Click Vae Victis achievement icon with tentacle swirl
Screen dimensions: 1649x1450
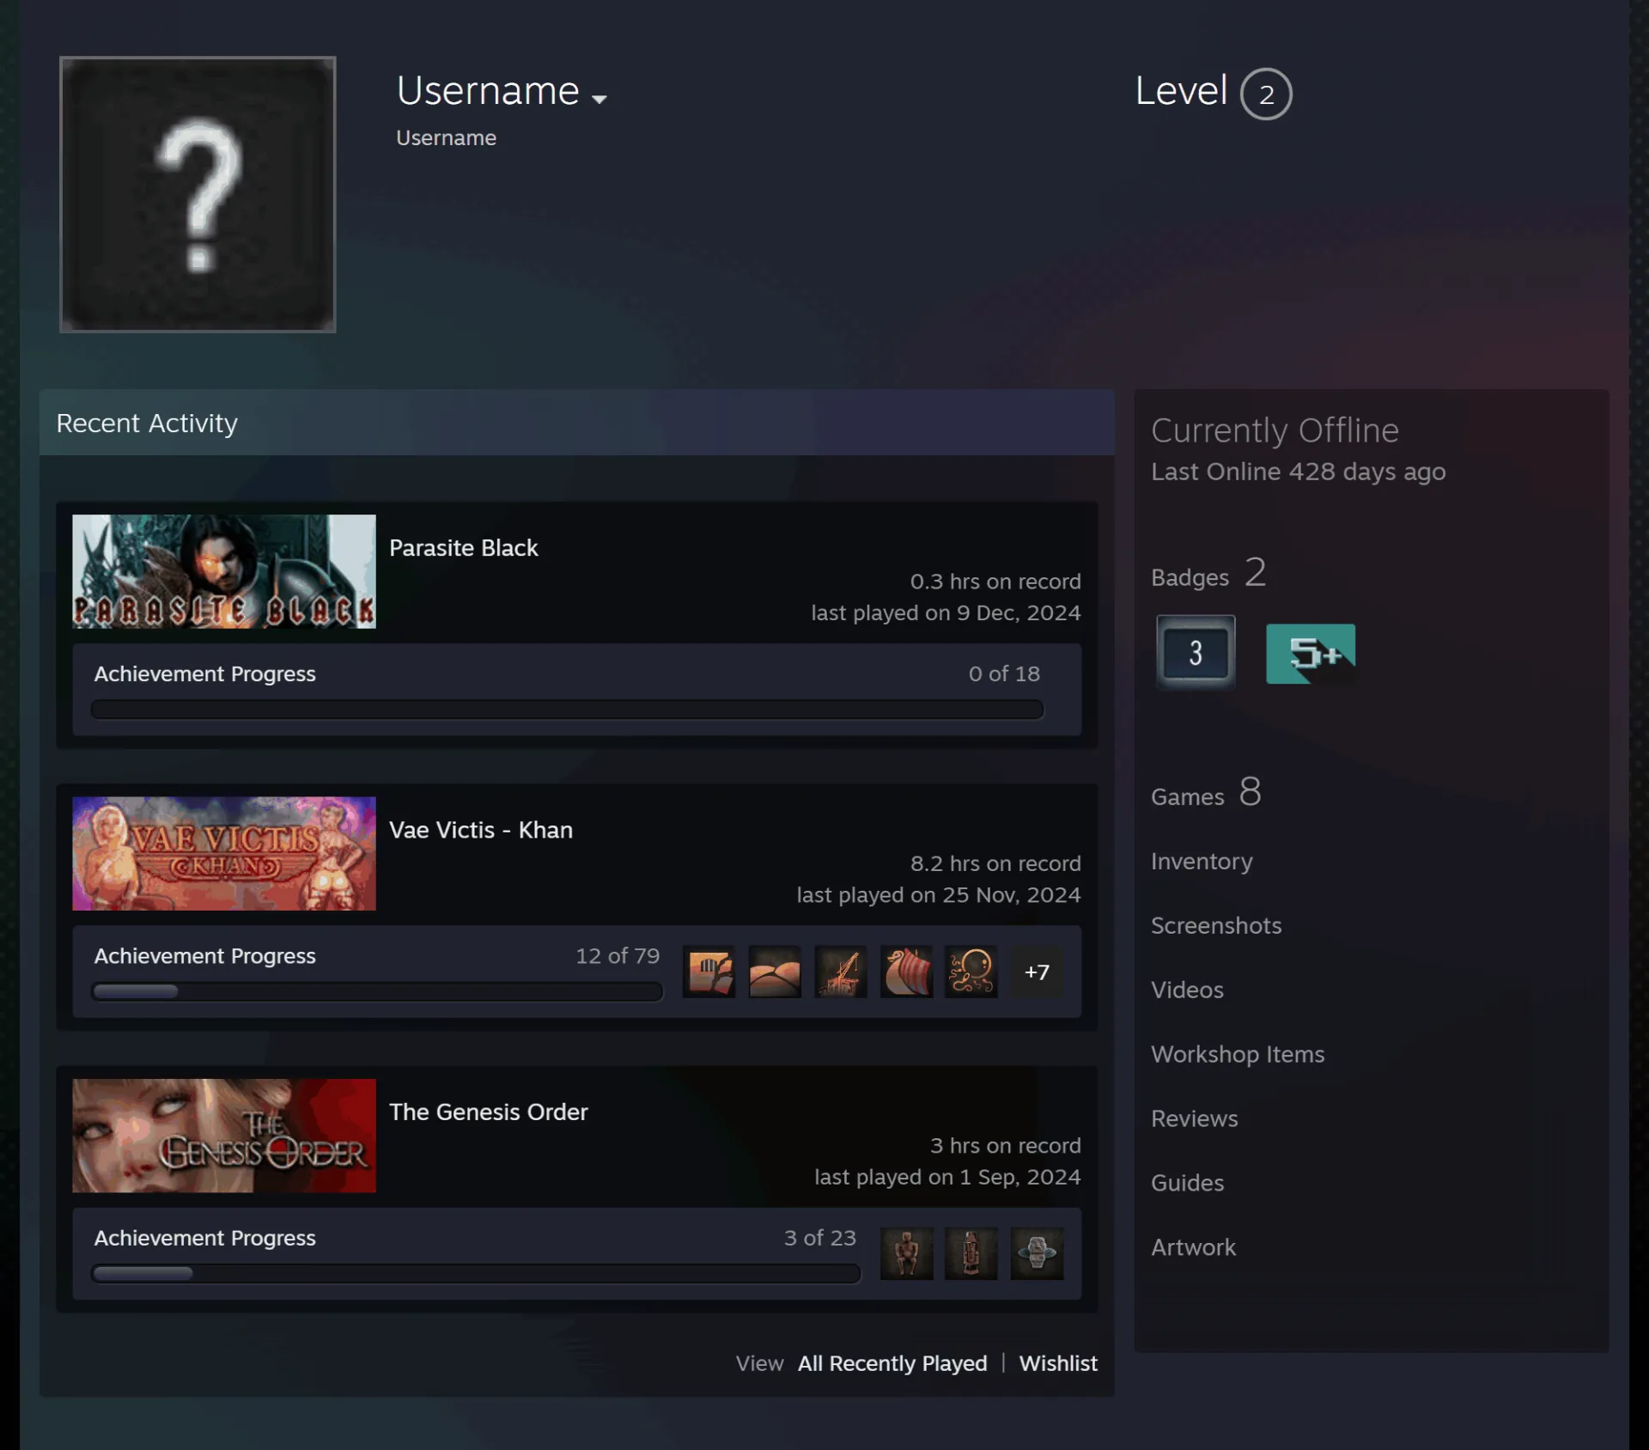(x=971, y=972)
